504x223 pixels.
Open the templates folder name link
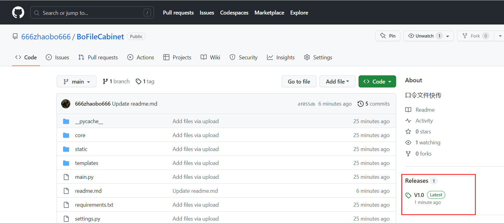point(87,163)
